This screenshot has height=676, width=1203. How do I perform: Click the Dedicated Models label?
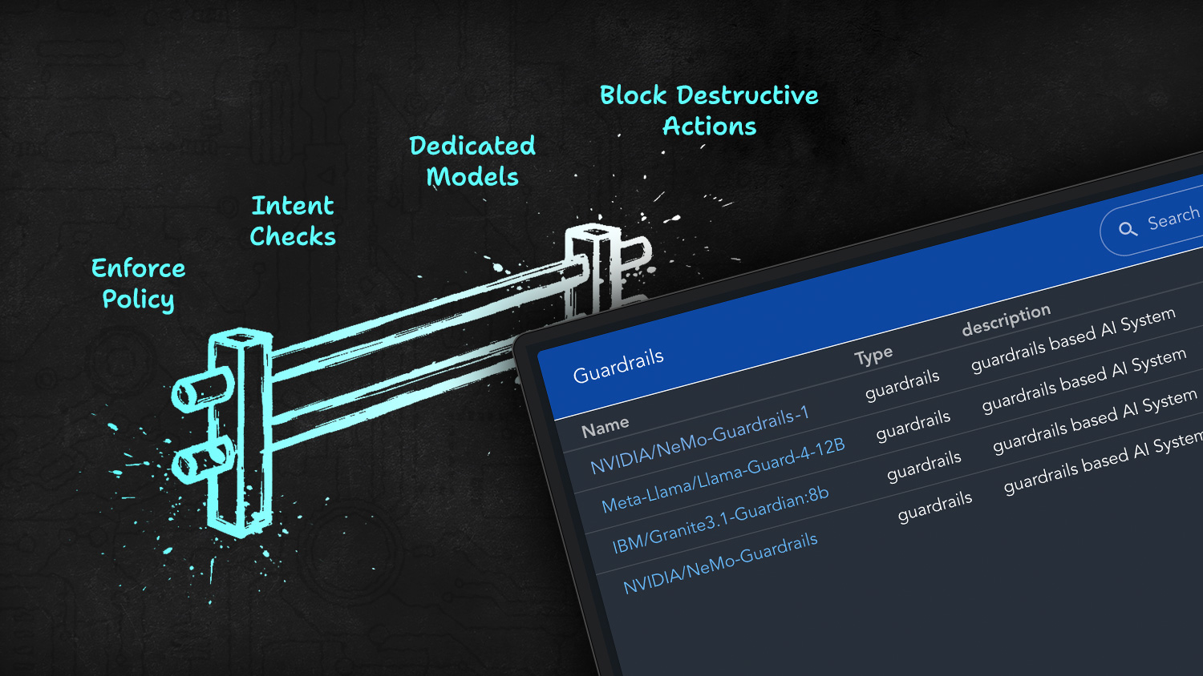tap(472, 161)
